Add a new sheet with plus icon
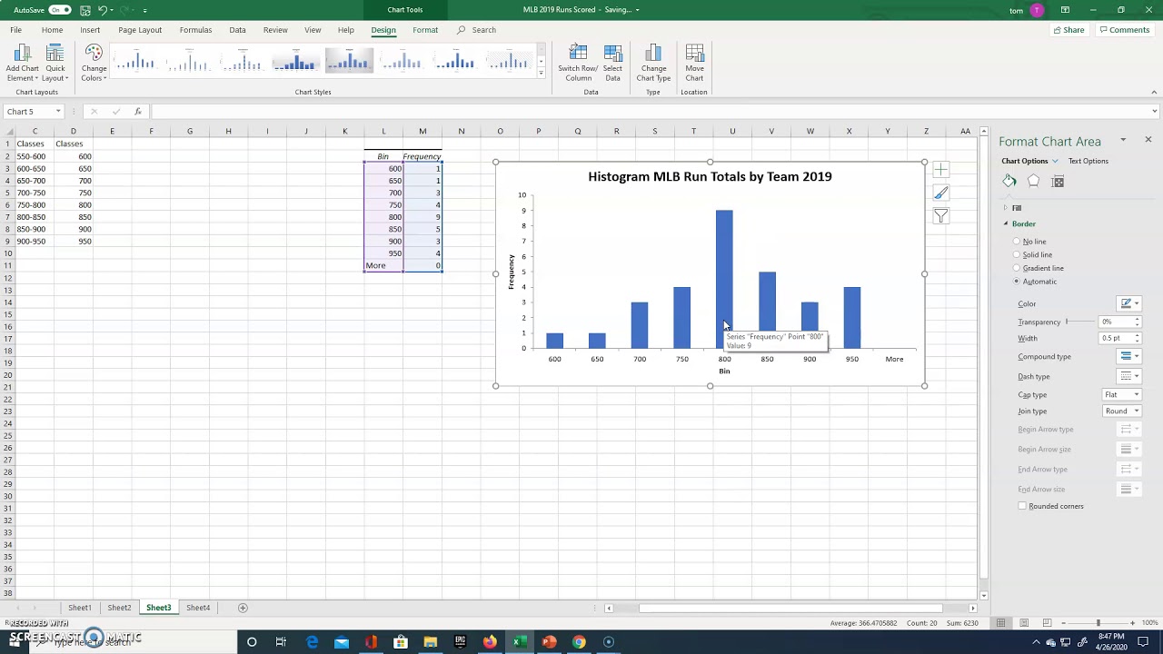The image size is (1163, 654). pyautogui.click(x=243, y=608)
